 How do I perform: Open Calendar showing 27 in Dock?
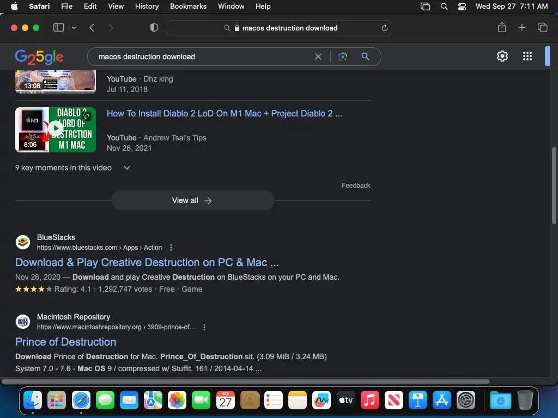click(x=225, y=400)
